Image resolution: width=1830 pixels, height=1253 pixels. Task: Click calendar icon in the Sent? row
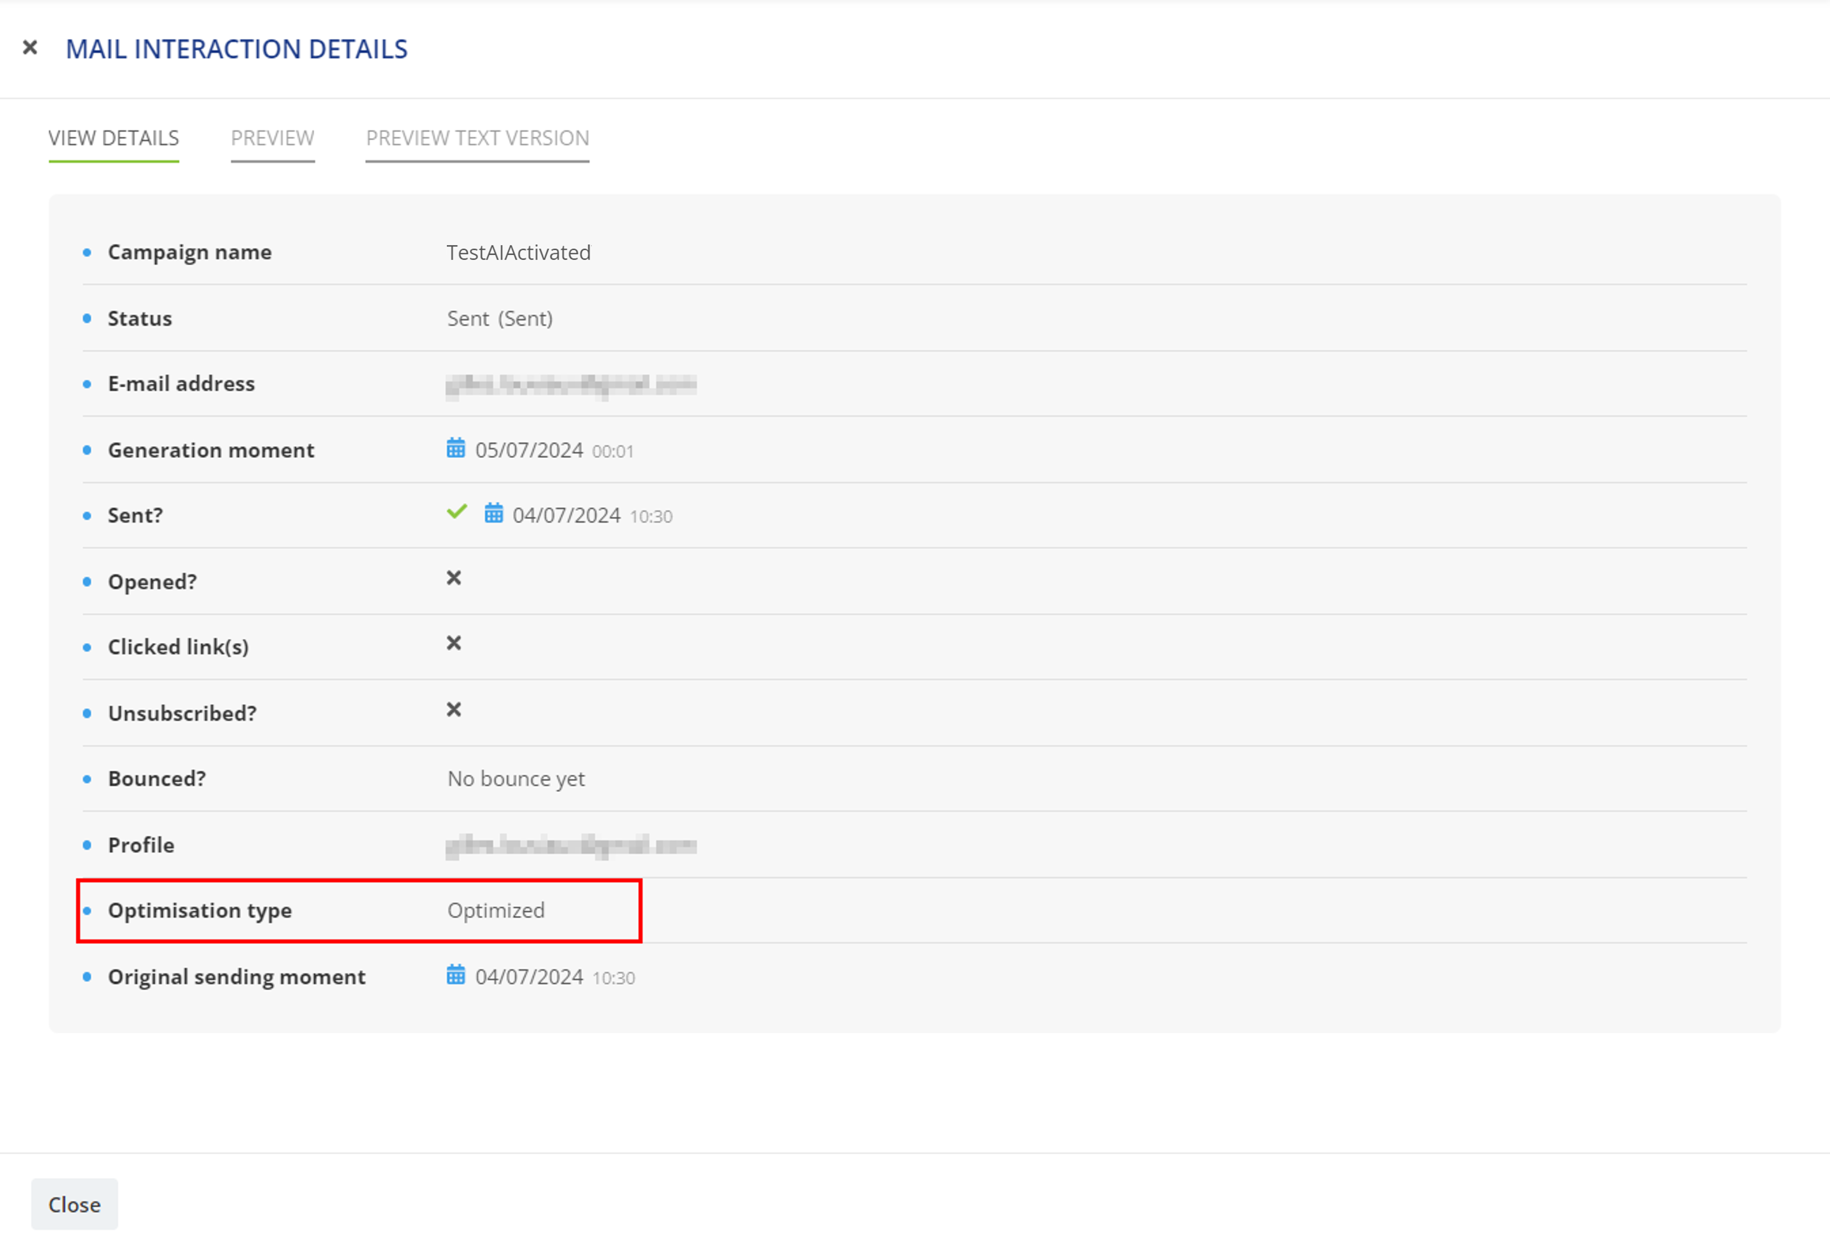click(x=493, y=513)
